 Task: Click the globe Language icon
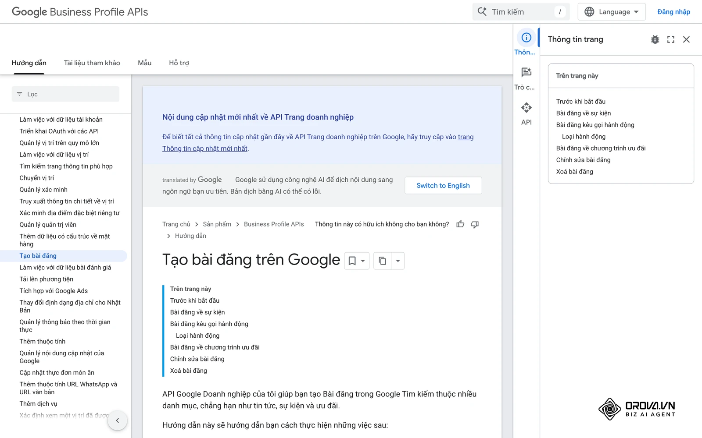(x=589, y=12)
